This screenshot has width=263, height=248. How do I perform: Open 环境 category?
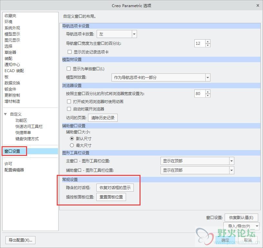point(8,22)
